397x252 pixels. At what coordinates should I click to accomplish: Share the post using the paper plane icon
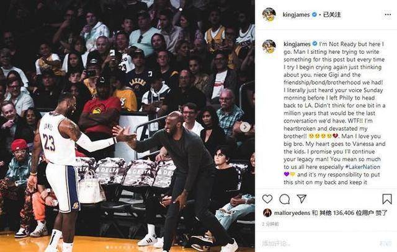pyautogui.click(x=301, y=199)
